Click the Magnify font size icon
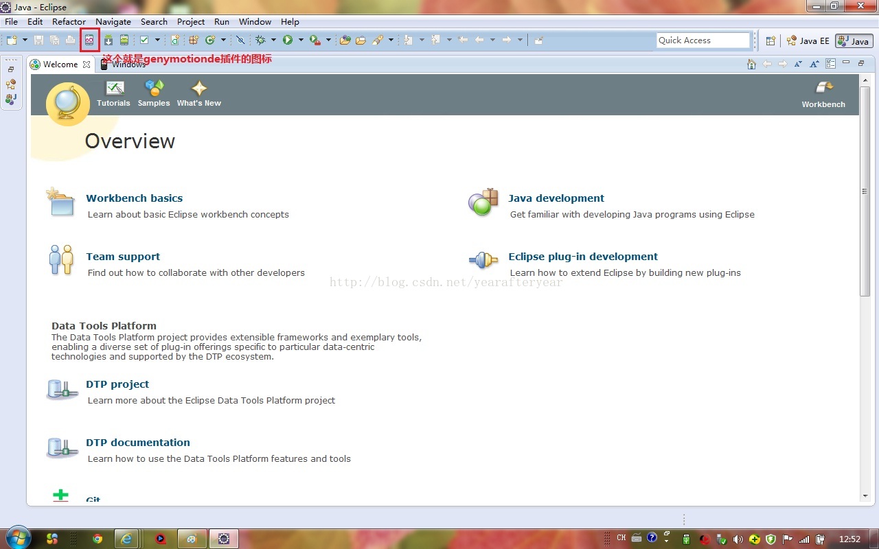Screen dimensions: 879x549 coord(814,64)
